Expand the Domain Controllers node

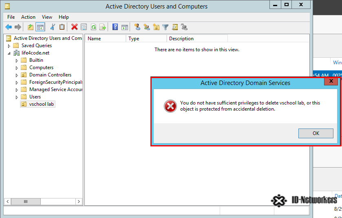pyautogui.click(x=17, y=75)
